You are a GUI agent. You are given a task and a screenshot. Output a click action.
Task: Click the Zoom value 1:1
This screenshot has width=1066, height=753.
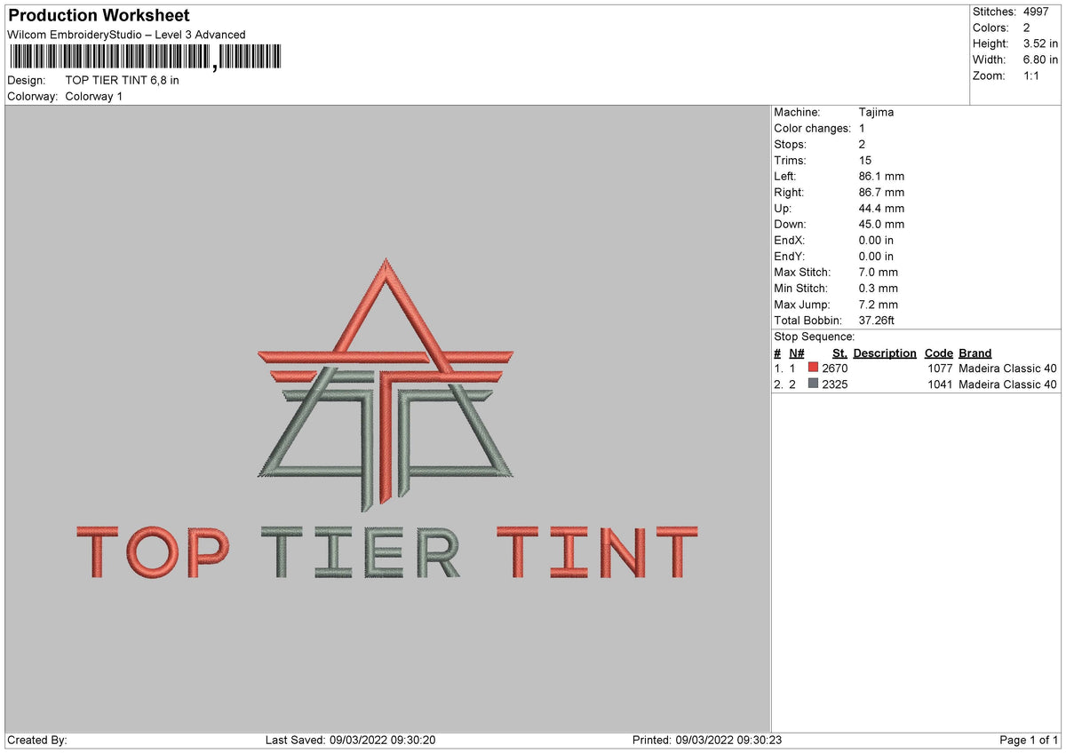tap(1032, 75)
